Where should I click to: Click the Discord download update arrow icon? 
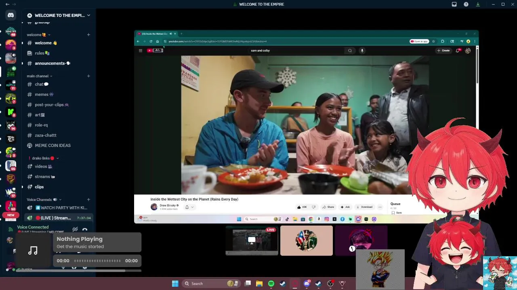coord(478,4)
